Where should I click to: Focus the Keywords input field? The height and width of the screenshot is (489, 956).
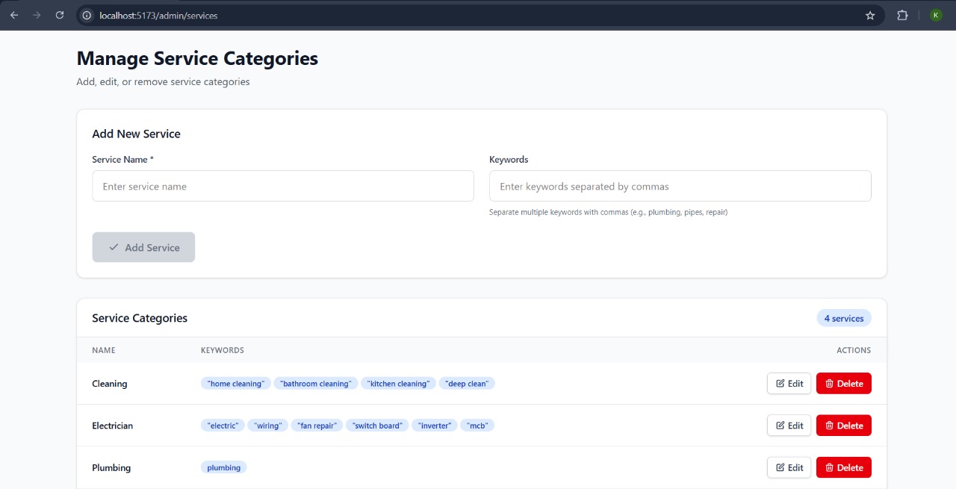680,186
